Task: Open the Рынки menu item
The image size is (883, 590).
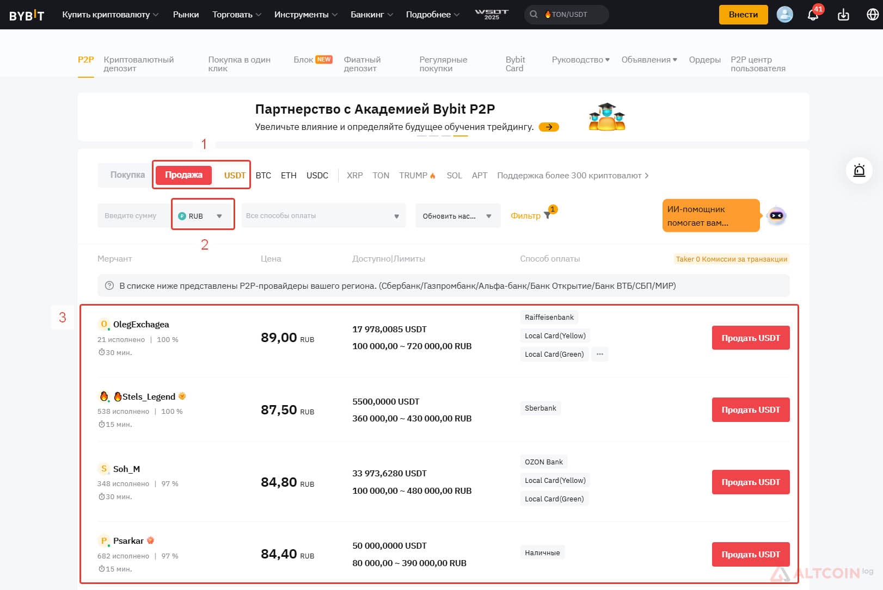Action: click(186, 15)
